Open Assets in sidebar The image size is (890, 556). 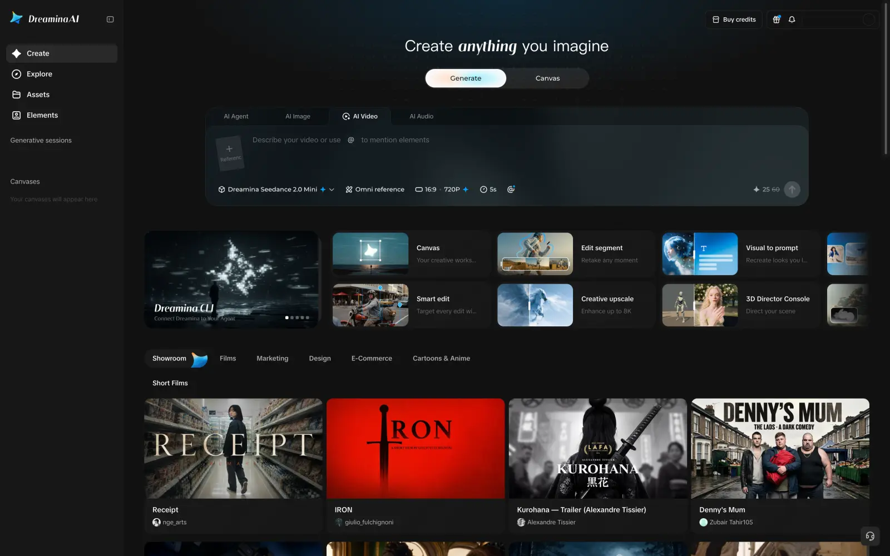(x=62, y=95)
